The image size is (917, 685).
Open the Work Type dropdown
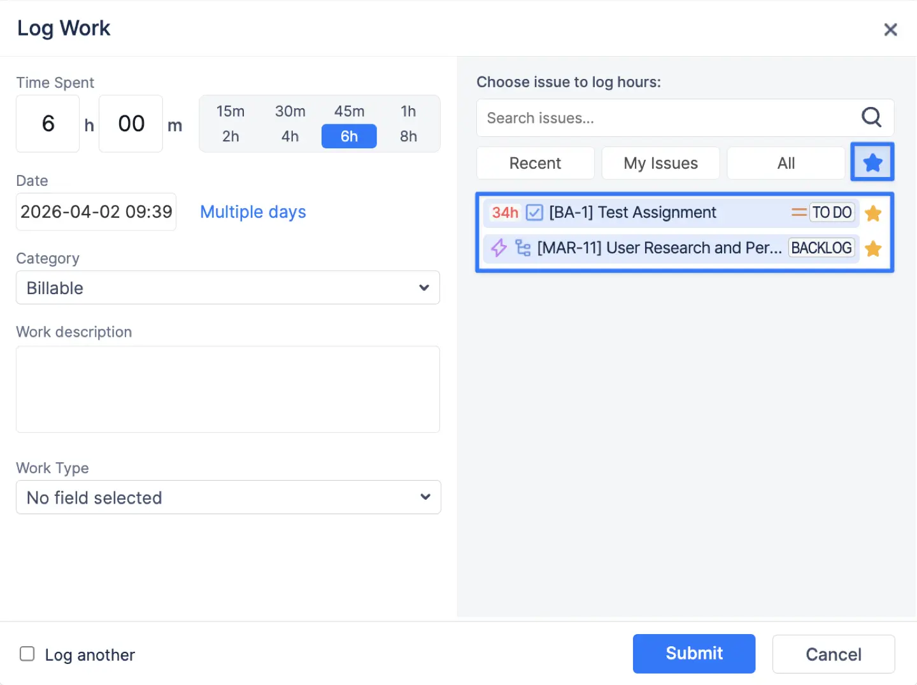[227, 497]
